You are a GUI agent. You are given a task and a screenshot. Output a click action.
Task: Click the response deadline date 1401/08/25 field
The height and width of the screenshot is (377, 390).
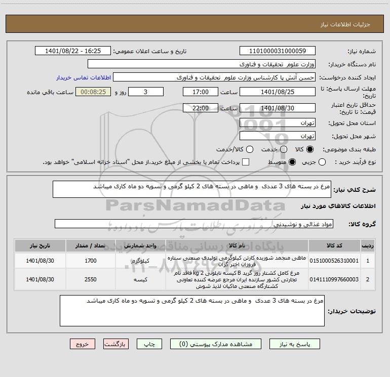point(278,92)
